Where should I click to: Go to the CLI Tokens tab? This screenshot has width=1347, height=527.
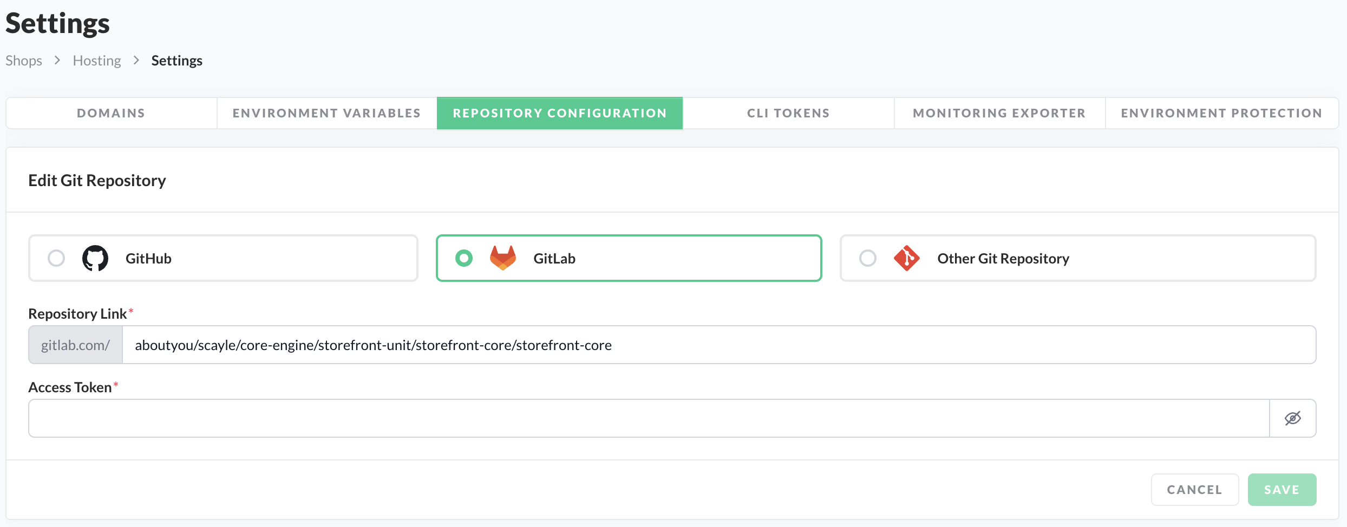click(x=788, y=113)
